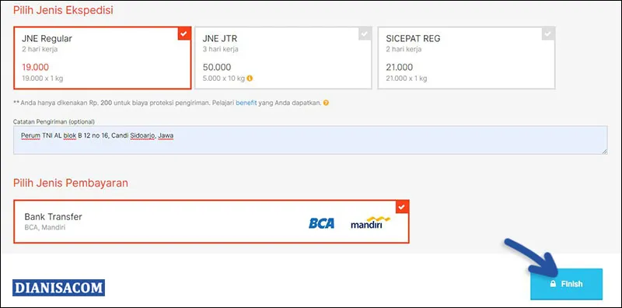Click the 'Pilih Jenis Ekspedisi' heading
Viewport: 622px width, 308px height.
tap(64, 10)
